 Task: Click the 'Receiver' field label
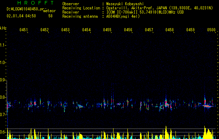(71, 12)
